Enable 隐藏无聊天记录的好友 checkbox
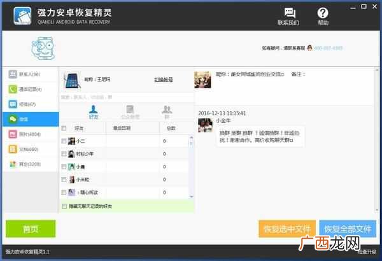 pos(64,206)
